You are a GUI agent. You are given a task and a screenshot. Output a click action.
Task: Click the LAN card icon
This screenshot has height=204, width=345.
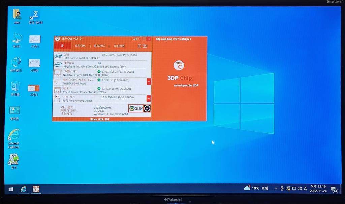pyautogui.click(x=58, y=90)
